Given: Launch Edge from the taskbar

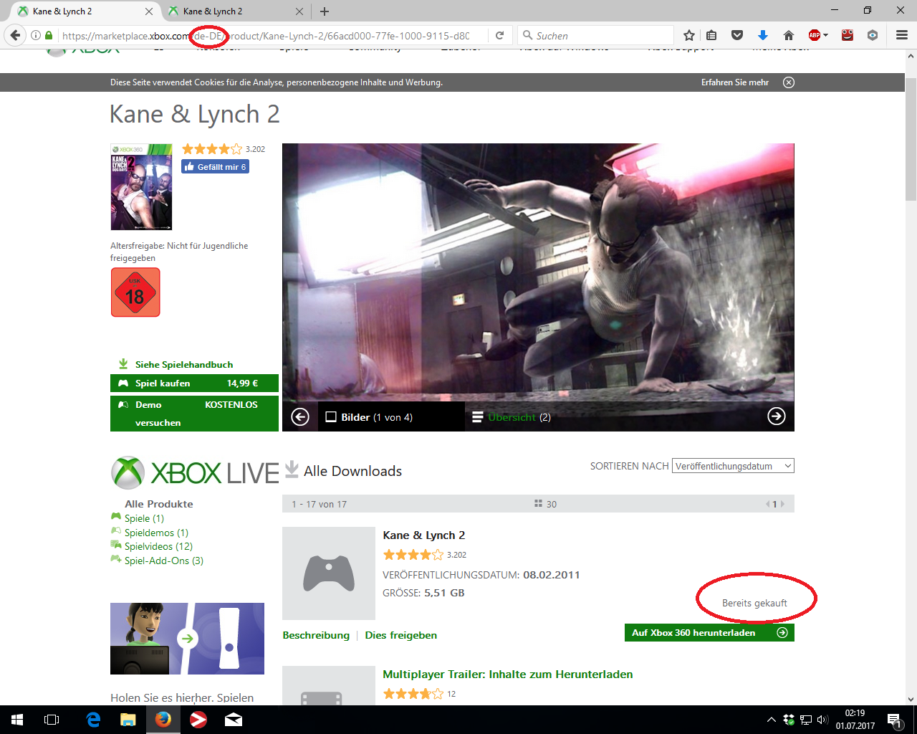Looking at the screenshot, I should (93, 720).
